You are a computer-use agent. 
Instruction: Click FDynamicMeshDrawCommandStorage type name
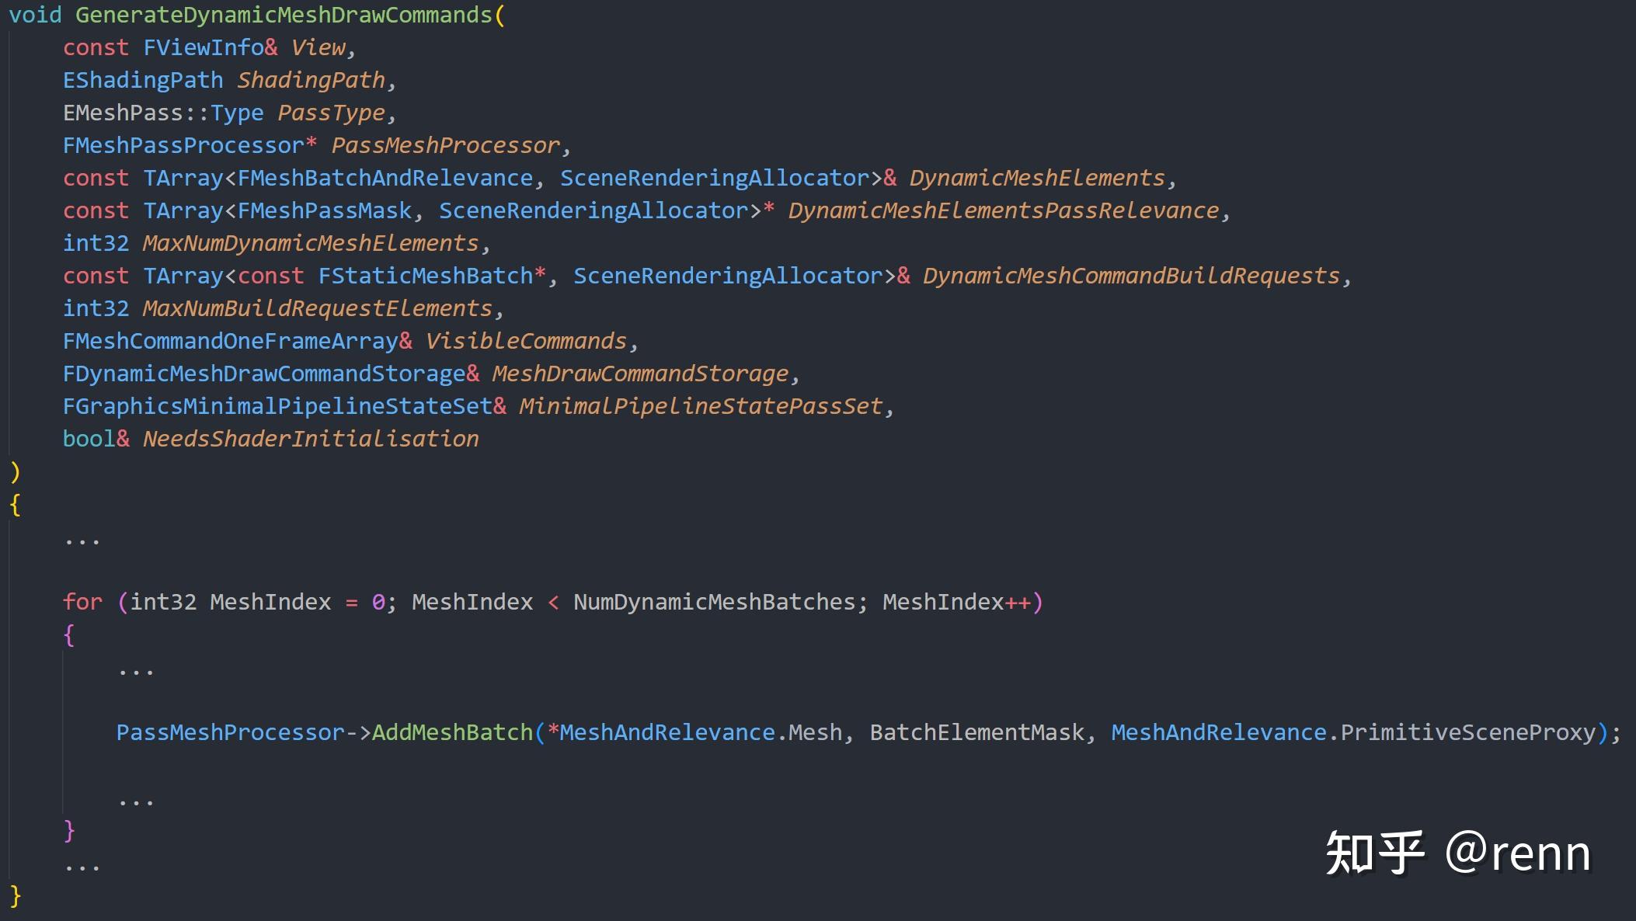263,374
